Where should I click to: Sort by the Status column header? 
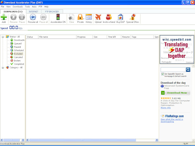click(32, 37)
